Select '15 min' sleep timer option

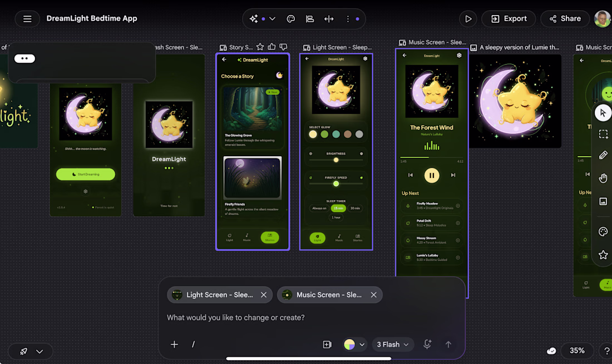coord(338,208)
